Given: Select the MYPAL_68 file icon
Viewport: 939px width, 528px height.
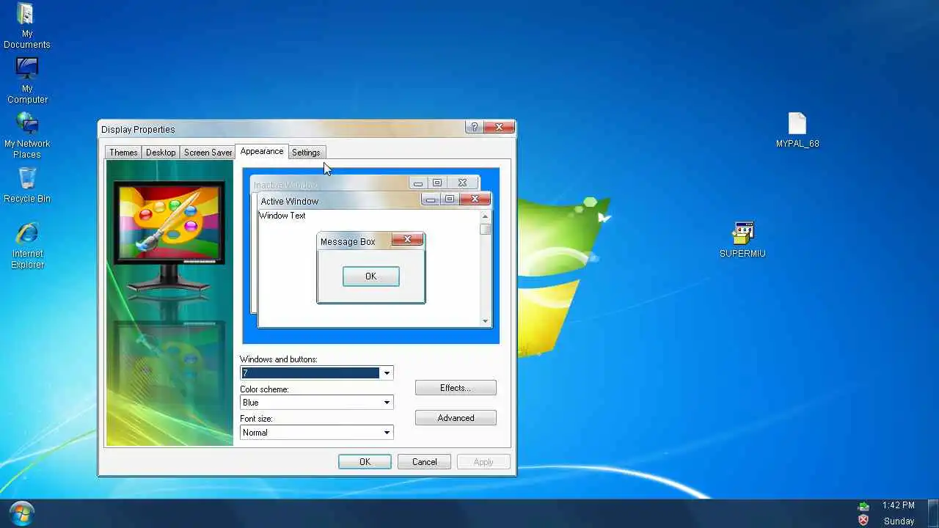Looking at the screenshot, I should coord(797,131).
